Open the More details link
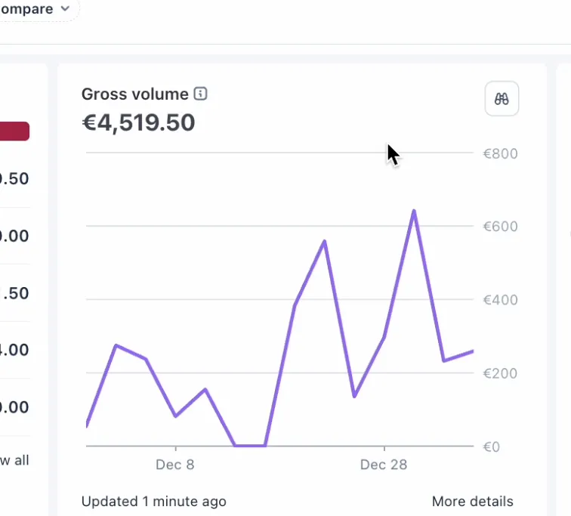Screen dimensions: 571x516 pos(472,501)
